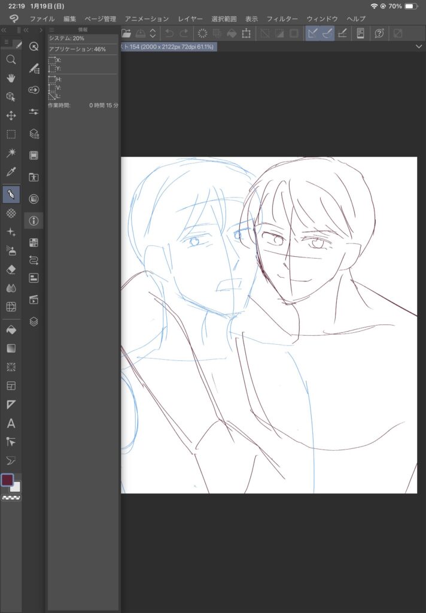Open the Material folder with figure icon
Screen dimensions: 426x613
(34, 177)
